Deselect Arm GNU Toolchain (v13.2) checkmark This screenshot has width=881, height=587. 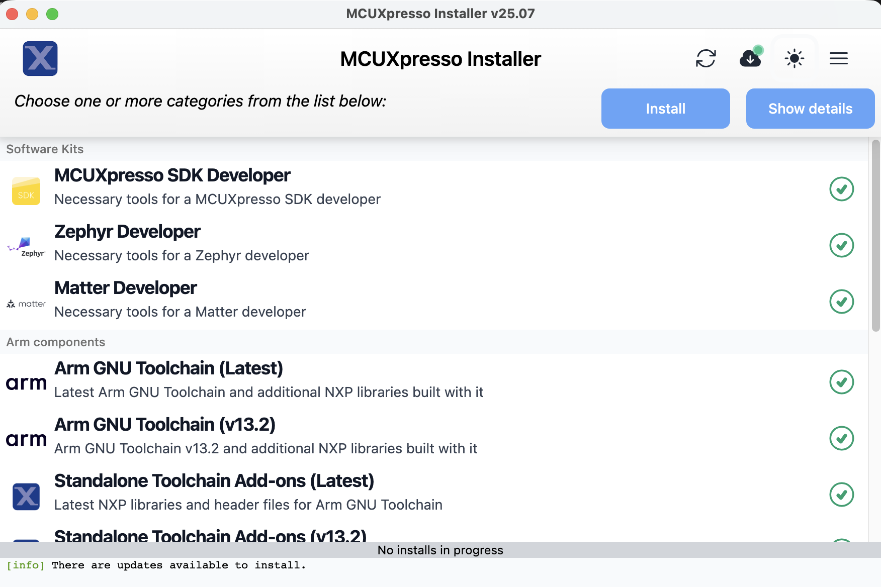click(x=842, y=438)
